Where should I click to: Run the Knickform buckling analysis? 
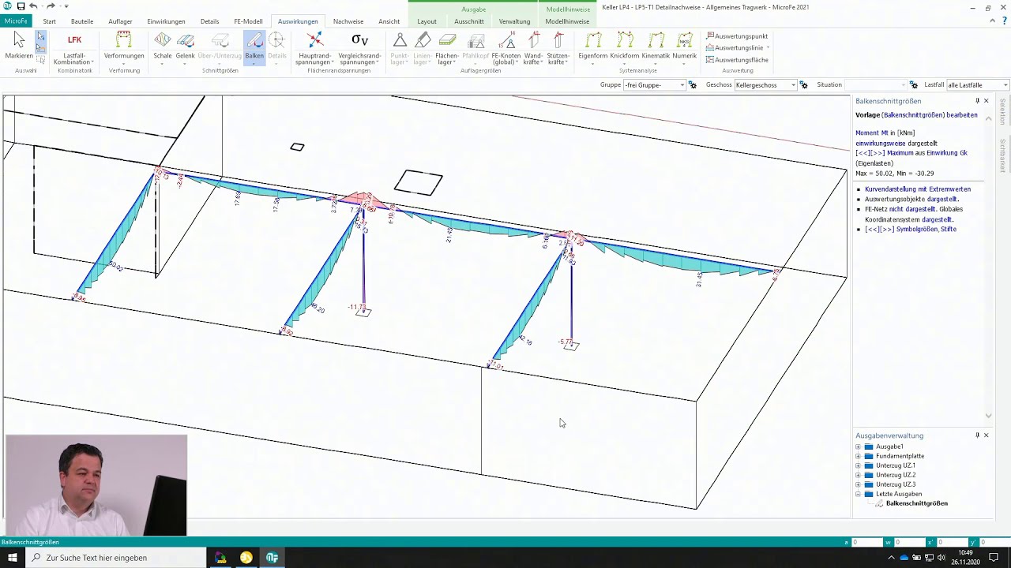tap(625, 47)
